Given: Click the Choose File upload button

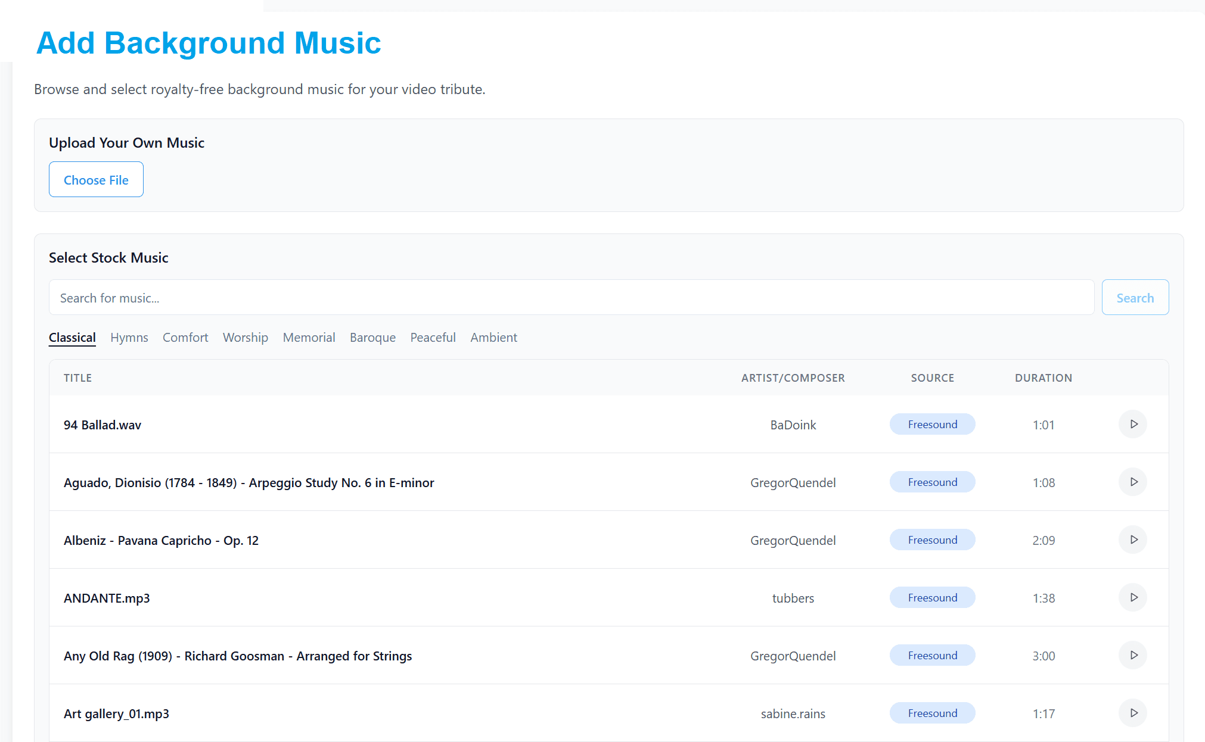Looking at the screenshot, I should 96,180.
